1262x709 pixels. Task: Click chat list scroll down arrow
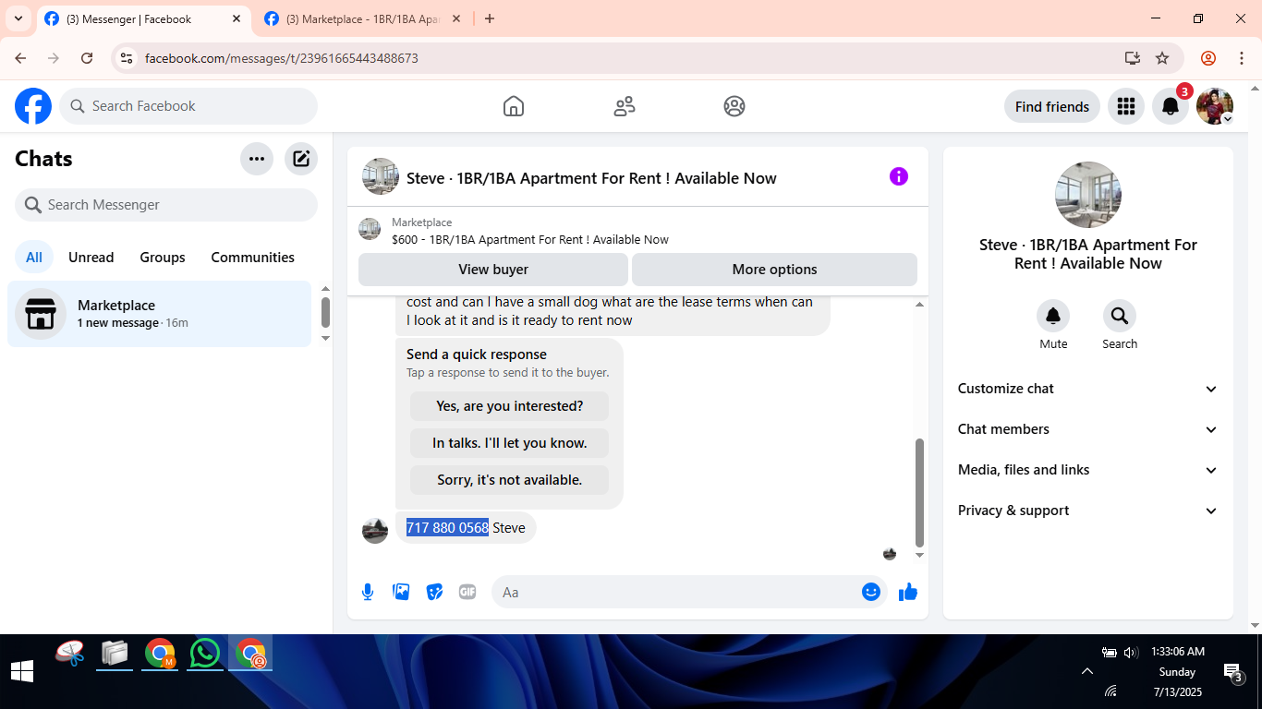click(x=325, y=338)
